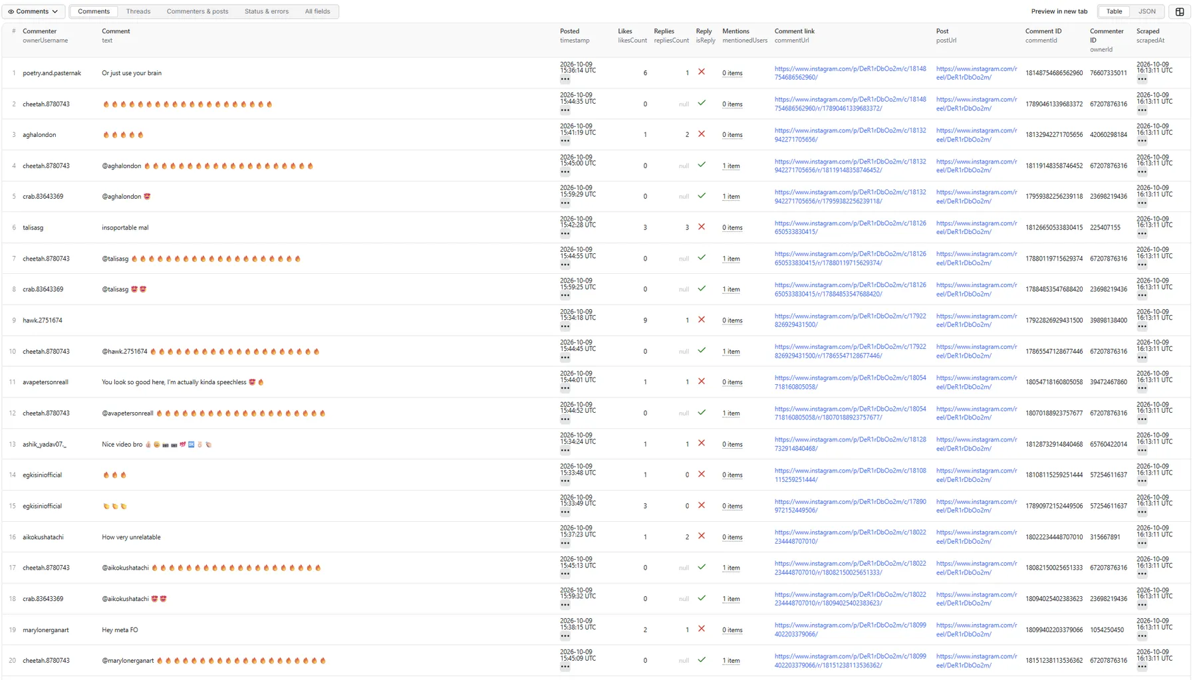Click Preview in new tab
Viewport: 1197px width, 680px height.
click(1059, 11)
